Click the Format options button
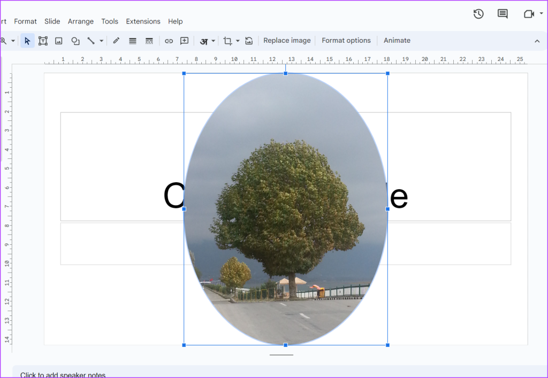This screenshot has width=548, height=378. point(346,41)
